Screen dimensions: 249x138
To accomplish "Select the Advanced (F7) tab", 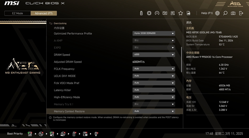I will [44, 13].
